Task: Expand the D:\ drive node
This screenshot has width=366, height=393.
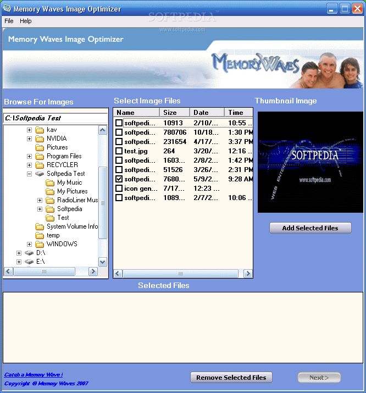Action: (x=19, y=253)
